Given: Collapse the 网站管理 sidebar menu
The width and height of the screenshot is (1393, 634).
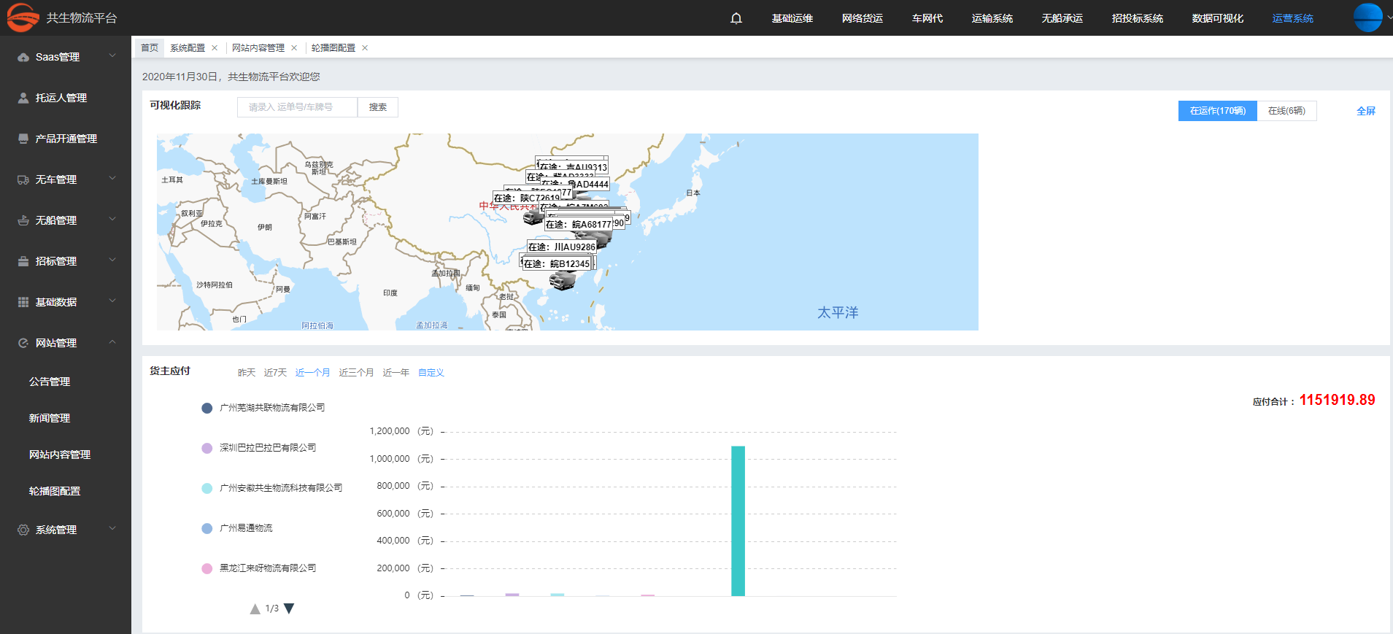Looking at the screenshot, I should (112, 342).
